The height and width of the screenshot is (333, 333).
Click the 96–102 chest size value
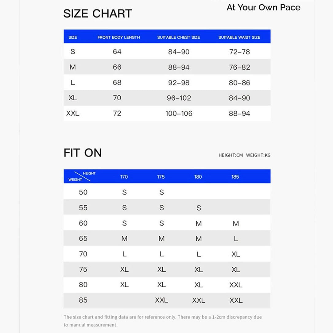click(x=179, y=98)
